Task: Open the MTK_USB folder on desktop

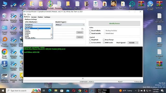Action: coord(41,5)
